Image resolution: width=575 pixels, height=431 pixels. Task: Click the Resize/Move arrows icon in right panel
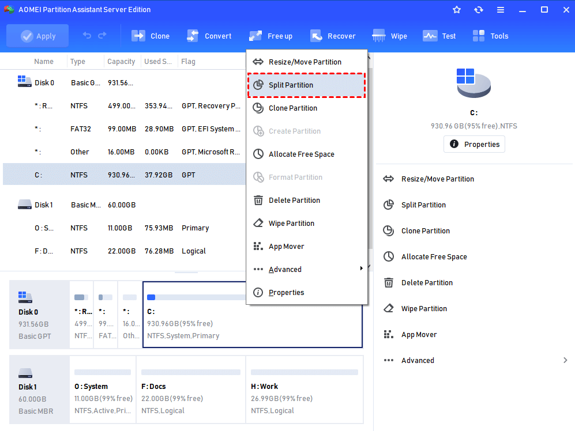click(388, 179)
